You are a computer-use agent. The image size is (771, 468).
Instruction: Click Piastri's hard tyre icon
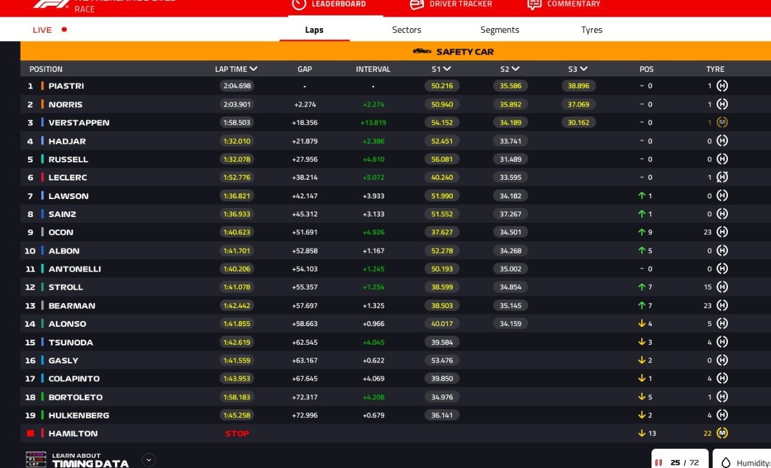click(x=722, y=86)
